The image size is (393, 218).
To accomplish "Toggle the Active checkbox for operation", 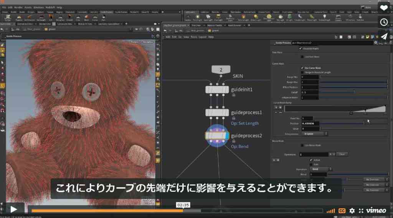I will click(311, 160).
